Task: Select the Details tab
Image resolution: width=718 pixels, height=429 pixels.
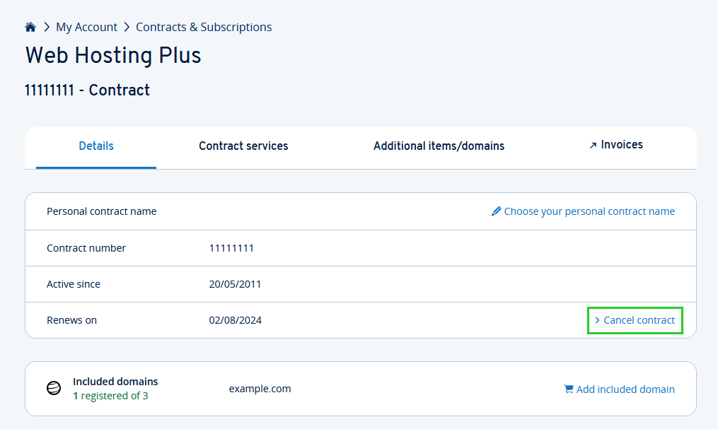Action: [96, 146]
